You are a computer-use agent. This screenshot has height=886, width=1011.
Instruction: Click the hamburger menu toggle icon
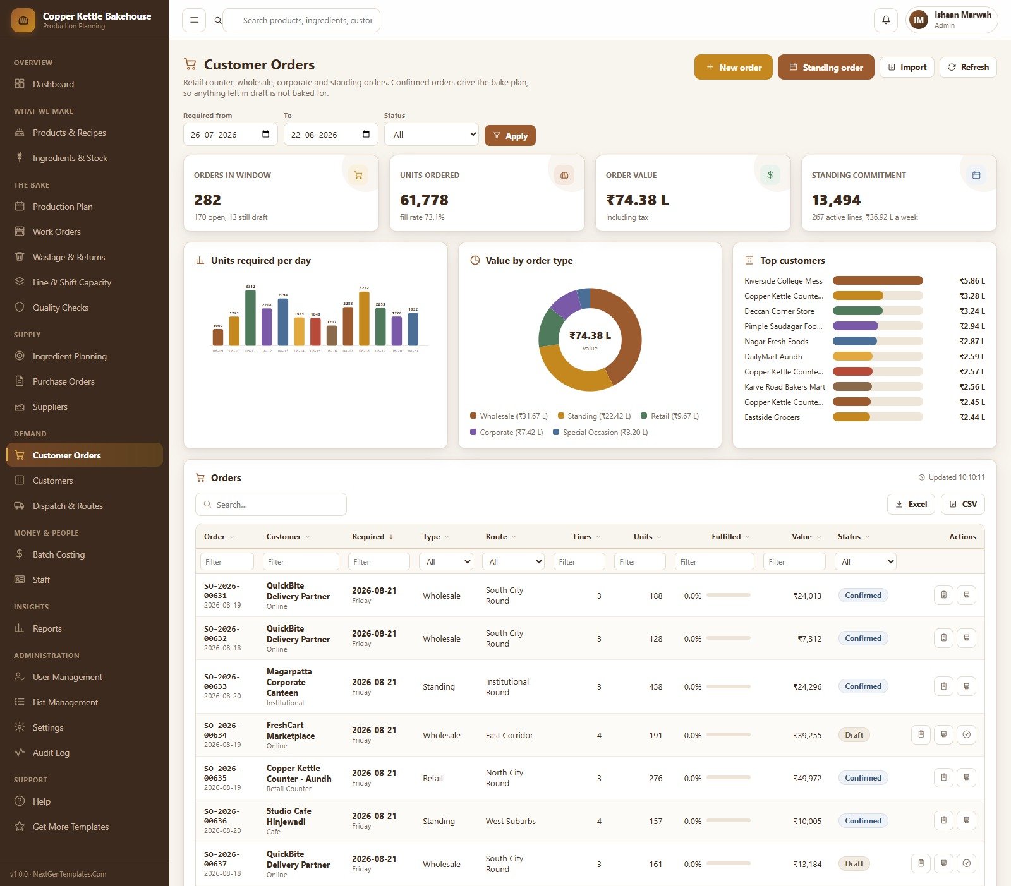pyautogui.click(x=194, y=20)
